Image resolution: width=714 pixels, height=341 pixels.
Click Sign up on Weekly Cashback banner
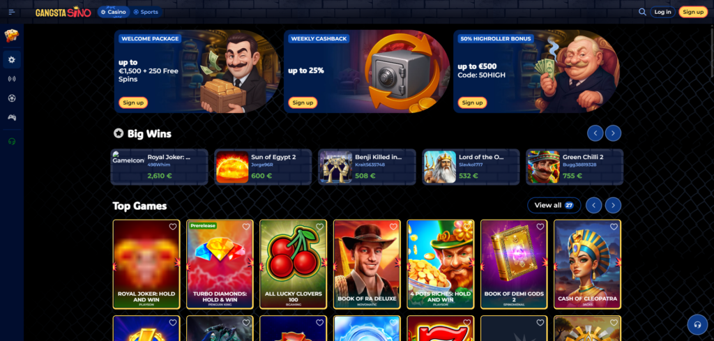pyautogui.click(x=303, y=103)
